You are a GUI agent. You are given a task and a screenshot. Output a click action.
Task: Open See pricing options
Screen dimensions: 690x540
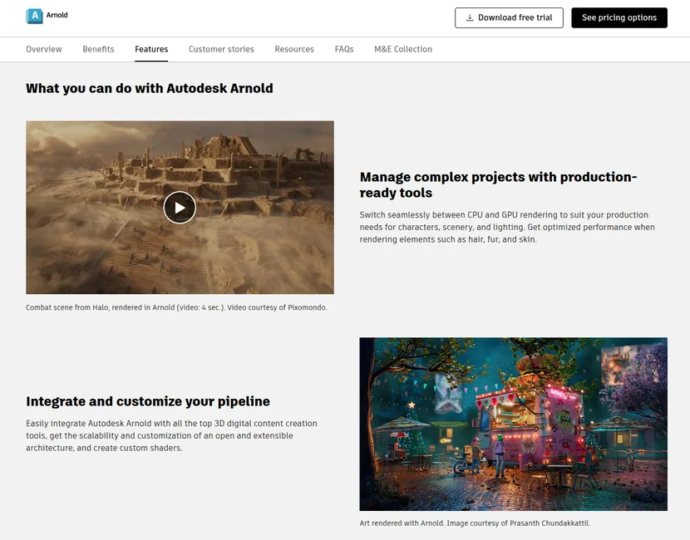coord(619,17)
